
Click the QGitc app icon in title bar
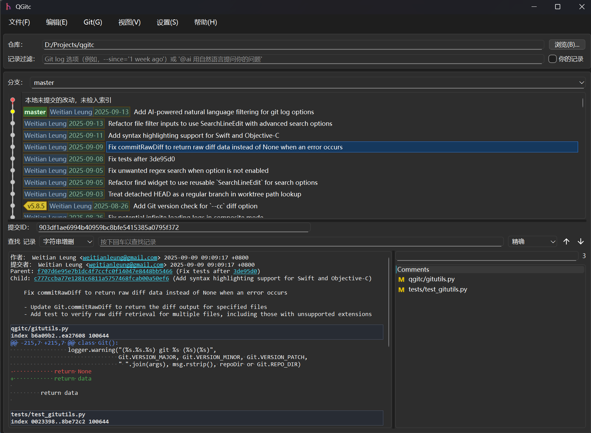8,6
